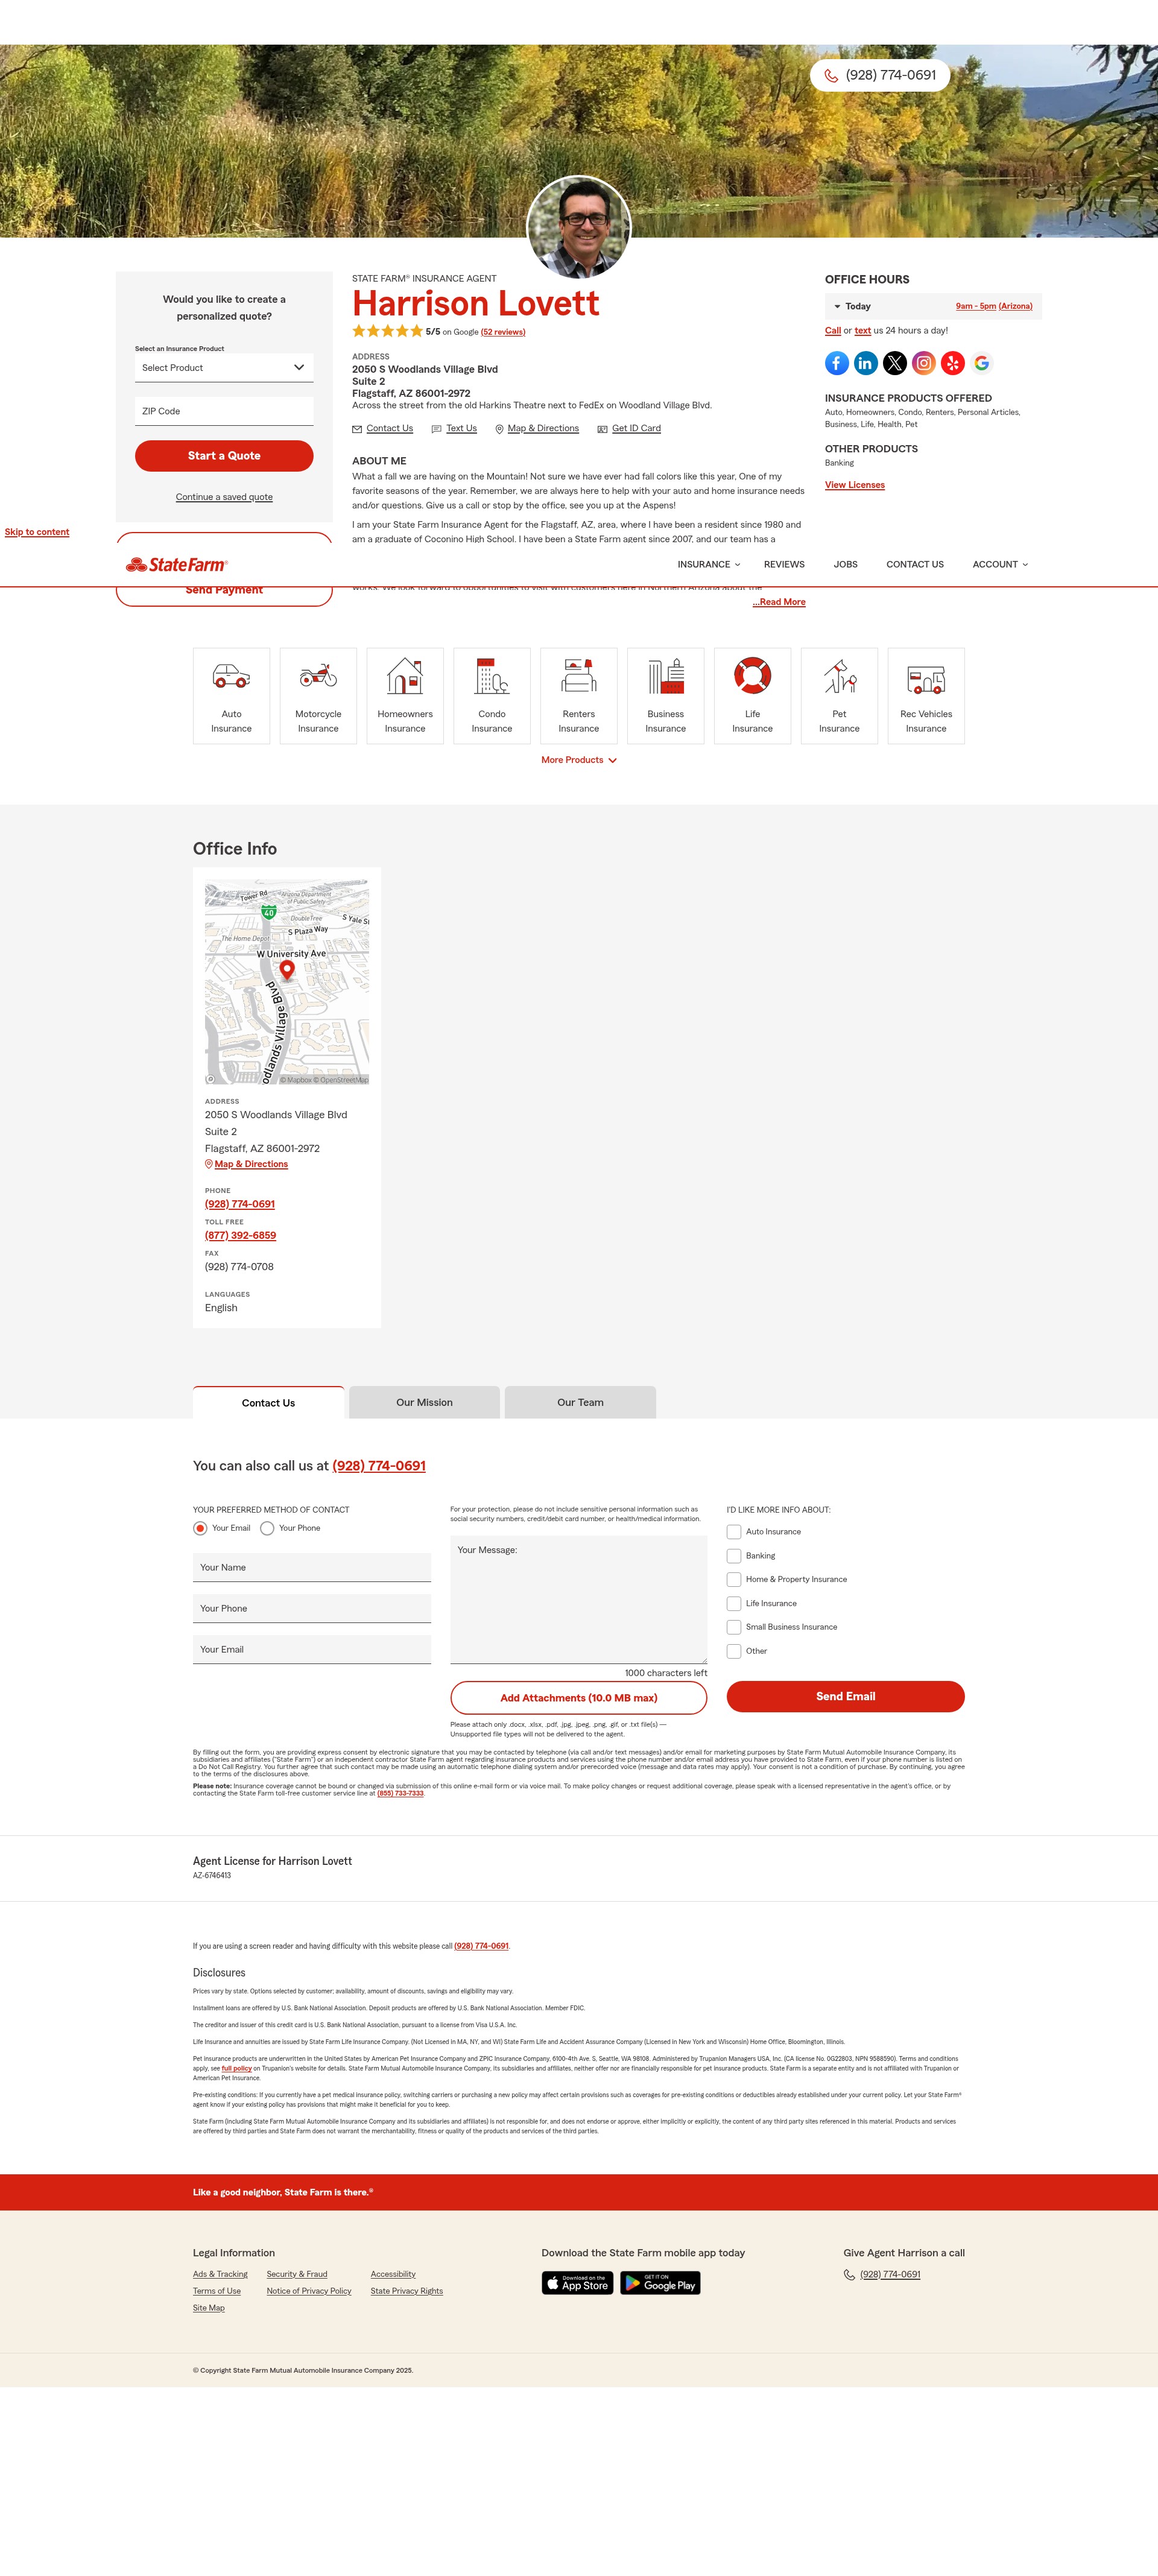Click into the Your Phone input field

[x=312, y=1609]
